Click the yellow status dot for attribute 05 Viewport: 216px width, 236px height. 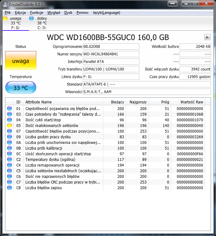coord(9,125)
